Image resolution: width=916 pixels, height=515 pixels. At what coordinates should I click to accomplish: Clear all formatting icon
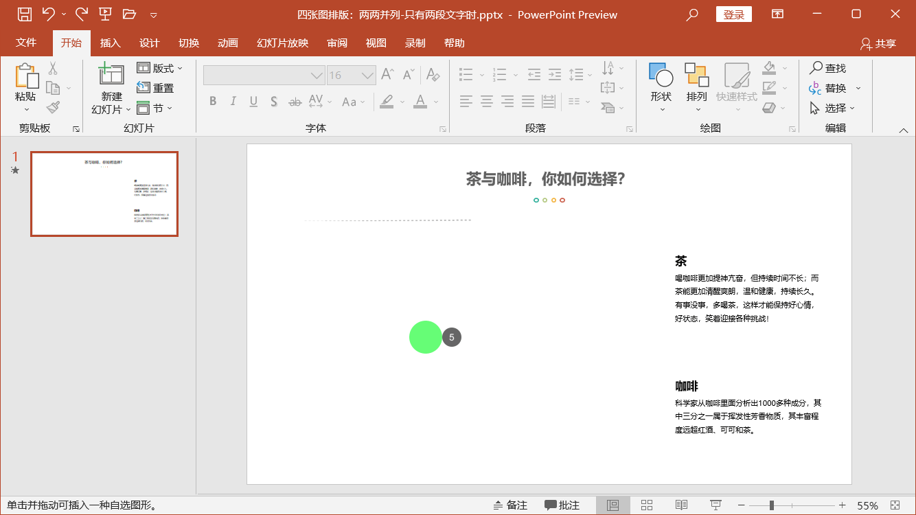[432, 74]
